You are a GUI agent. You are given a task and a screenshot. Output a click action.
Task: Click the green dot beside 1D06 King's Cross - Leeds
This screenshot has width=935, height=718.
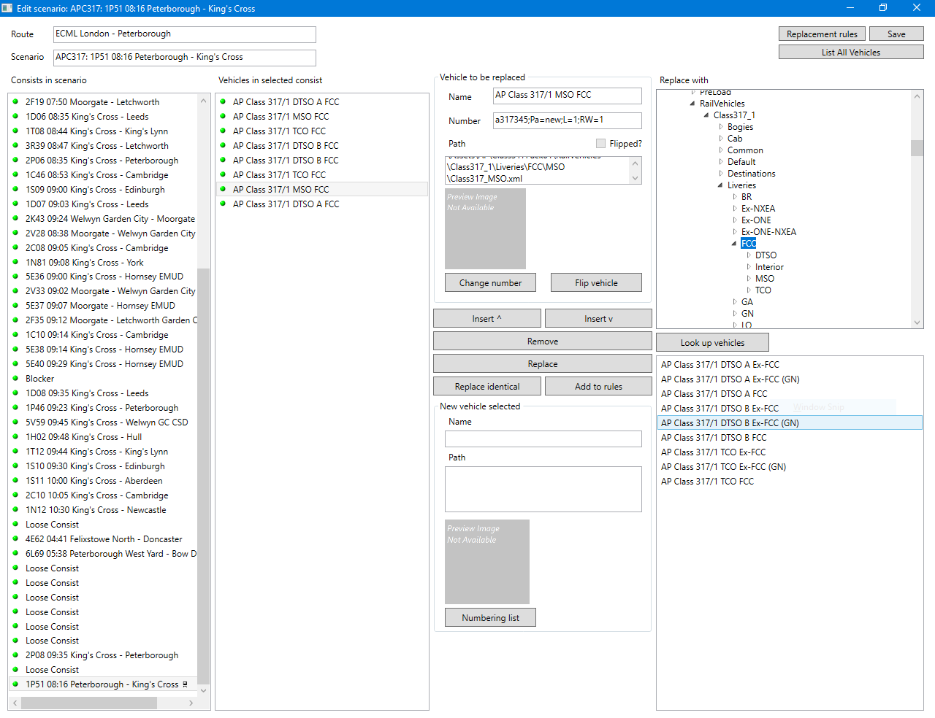point(15,116)
